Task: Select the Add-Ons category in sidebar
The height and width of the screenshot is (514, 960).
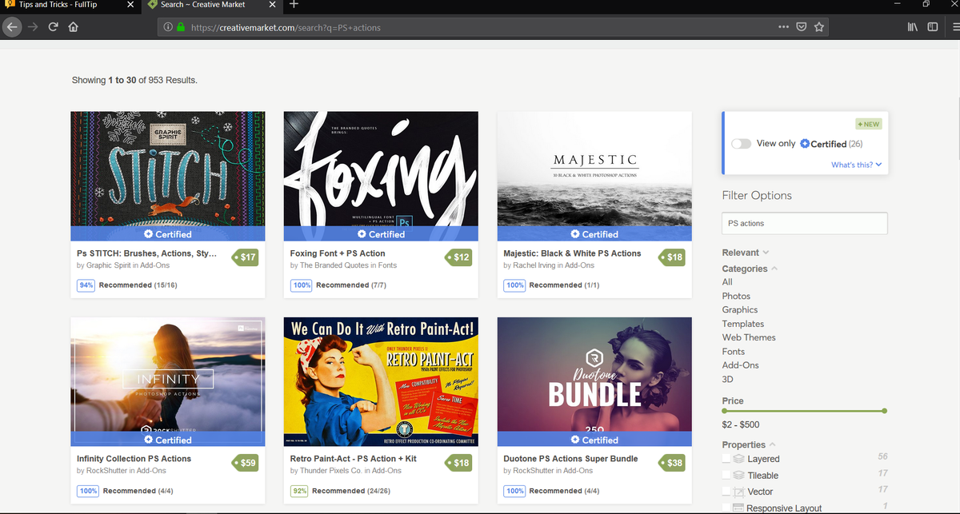Action: coord(741,365)
